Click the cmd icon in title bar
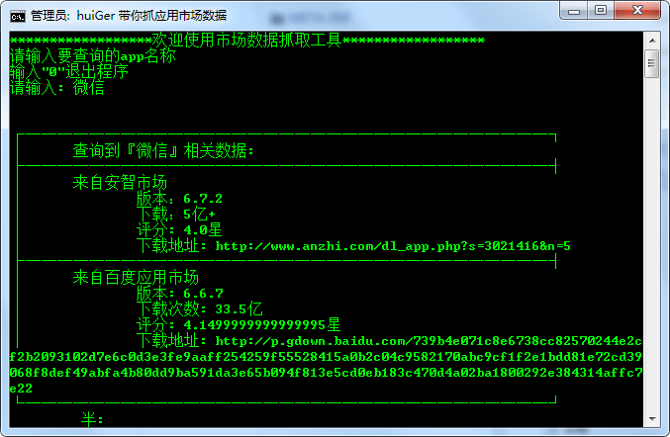The height and width of the screenshot is (437, 670). coord(18,16)
